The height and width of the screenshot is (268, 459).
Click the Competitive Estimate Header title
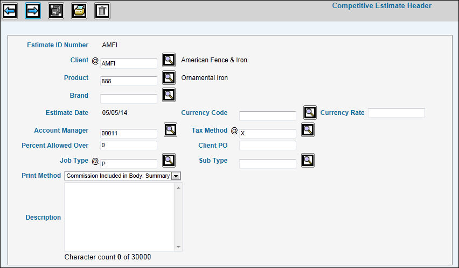(382, 6)
